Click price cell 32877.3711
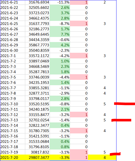 pyautogui.click(x=37, y=93)
